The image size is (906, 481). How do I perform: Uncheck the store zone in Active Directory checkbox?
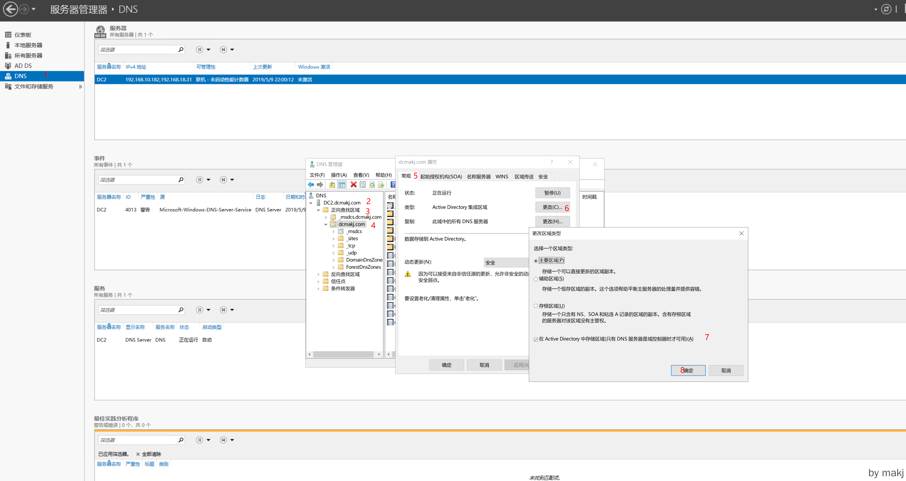536,339
